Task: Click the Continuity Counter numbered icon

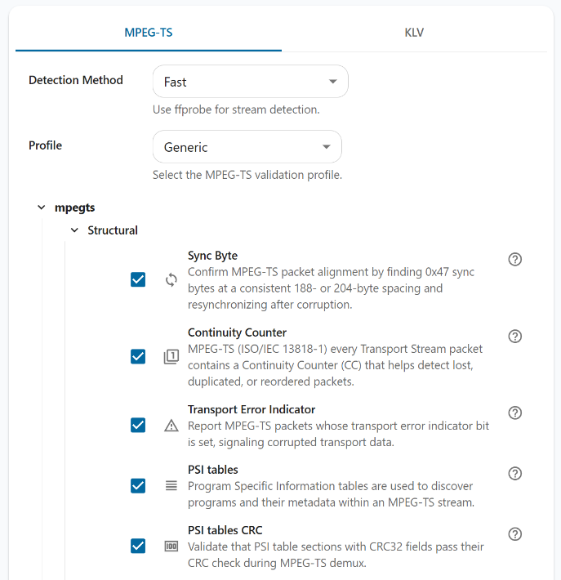Action: [171, 356]
